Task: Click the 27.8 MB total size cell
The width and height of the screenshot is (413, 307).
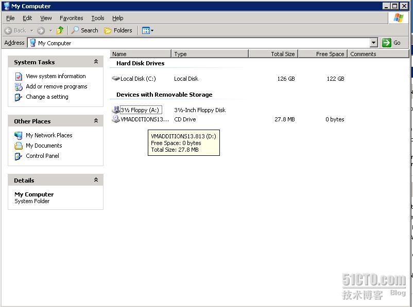Action: [x=285, y=119]
